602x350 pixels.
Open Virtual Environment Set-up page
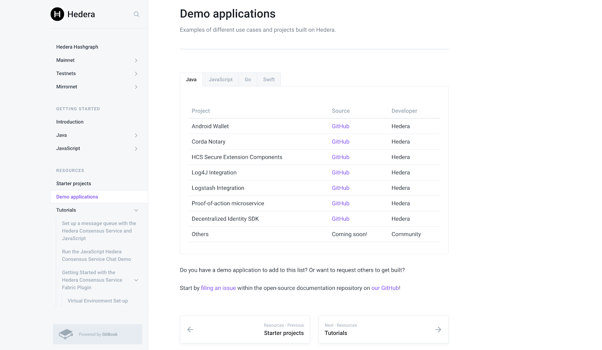pyautogui.click(x=98, y=301)
